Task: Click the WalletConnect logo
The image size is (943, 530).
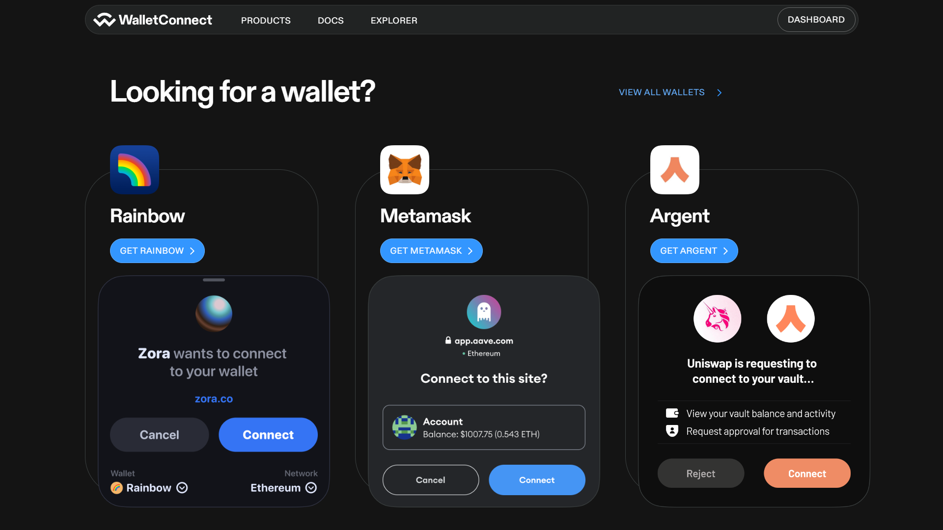Action: (153, 20)
